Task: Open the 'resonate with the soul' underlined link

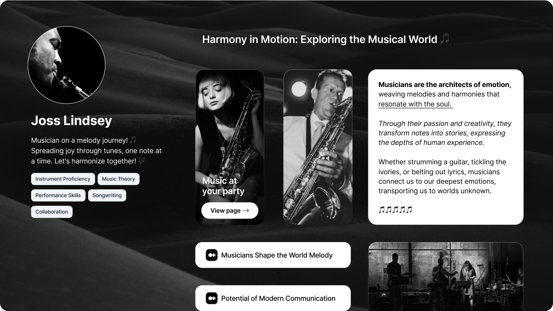Action: (x=416, y=104)
